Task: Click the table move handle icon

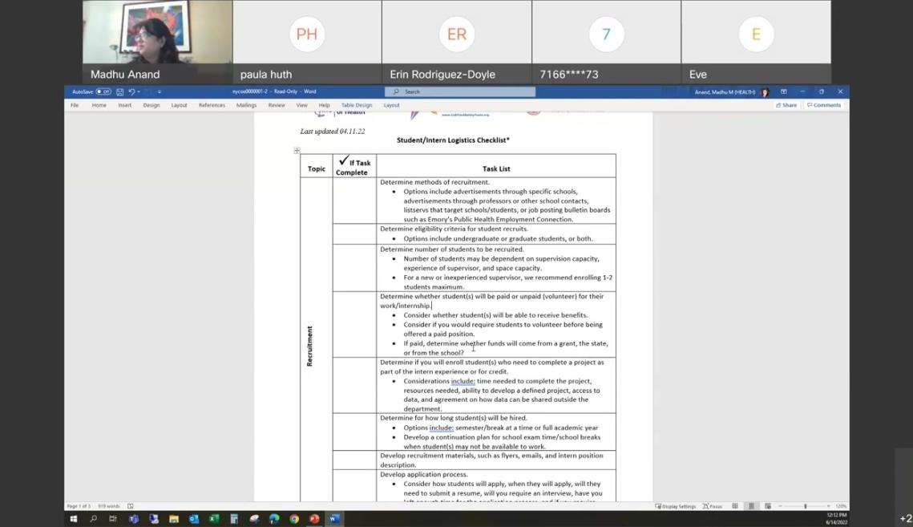Action: 297,151
